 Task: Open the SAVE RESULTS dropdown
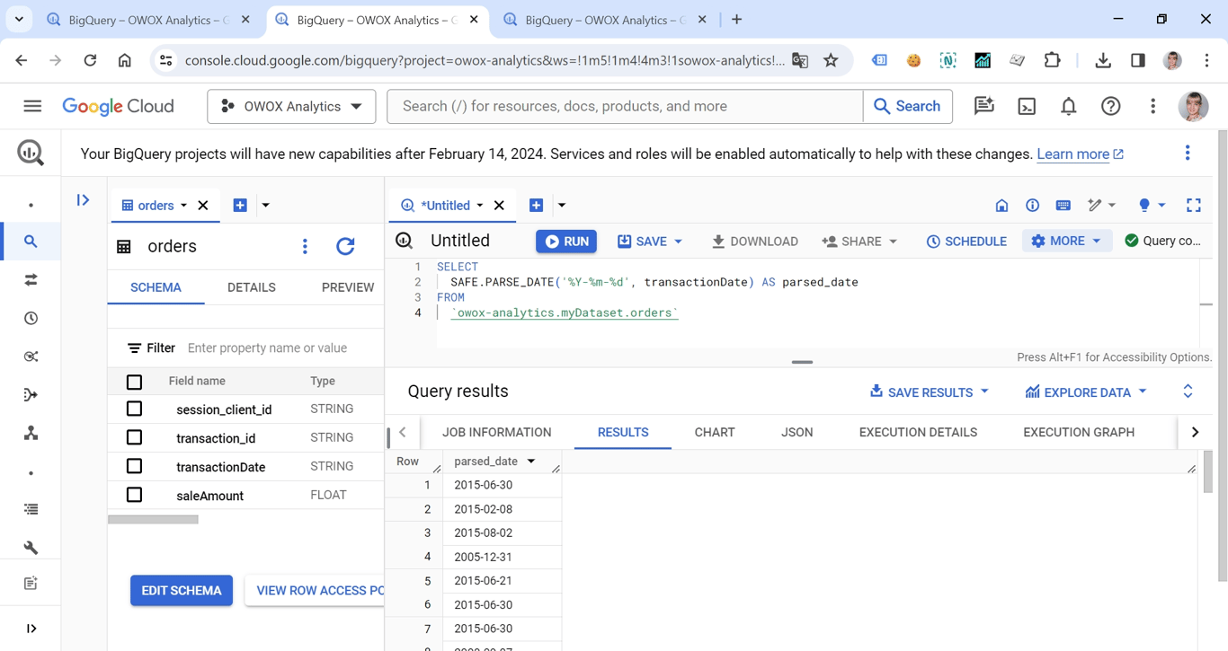tap(929, 392)
